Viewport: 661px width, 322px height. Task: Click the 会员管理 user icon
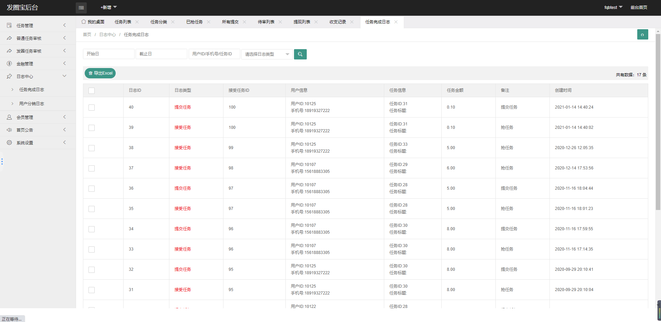coord(9,117)
